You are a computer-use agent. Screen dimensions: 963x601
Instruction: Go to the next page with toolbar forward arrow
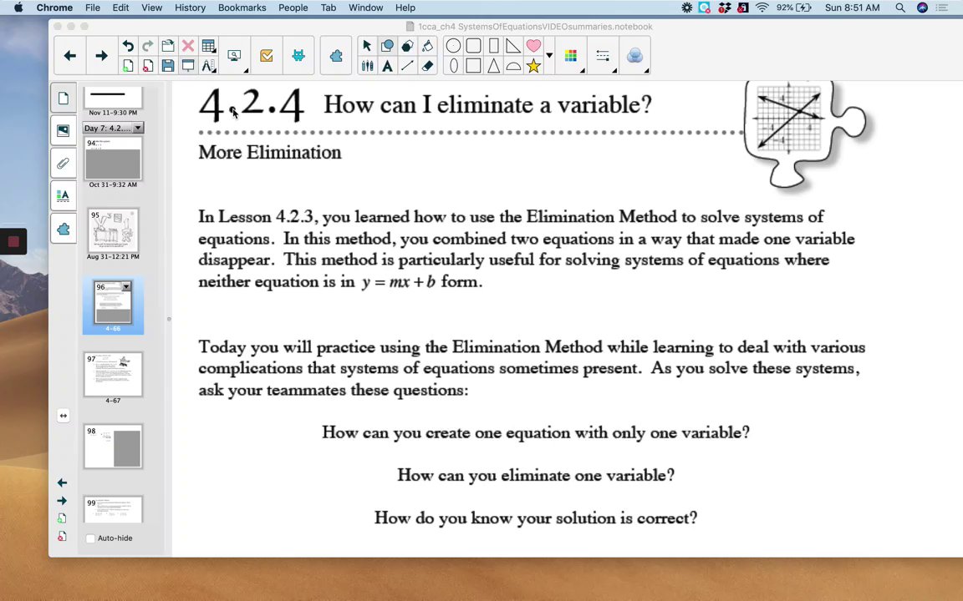click(101, 56)
